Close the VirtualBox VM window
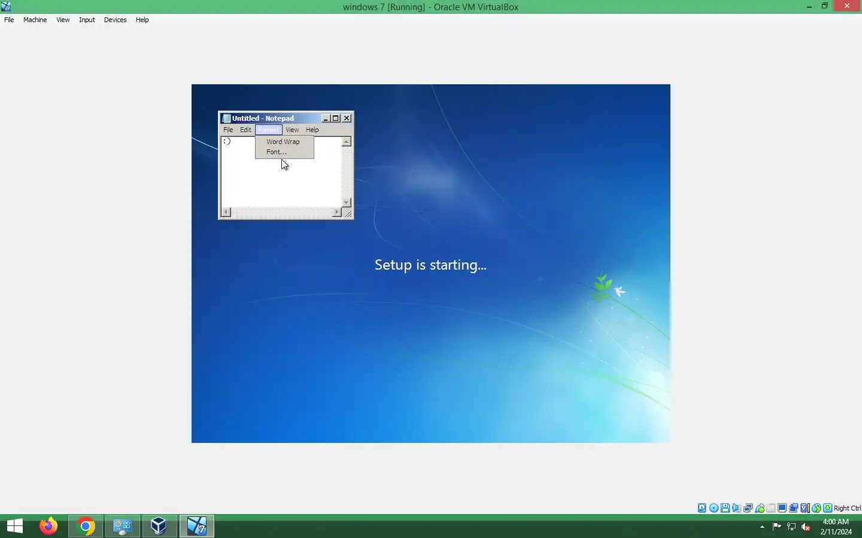 tap(847, 7)
